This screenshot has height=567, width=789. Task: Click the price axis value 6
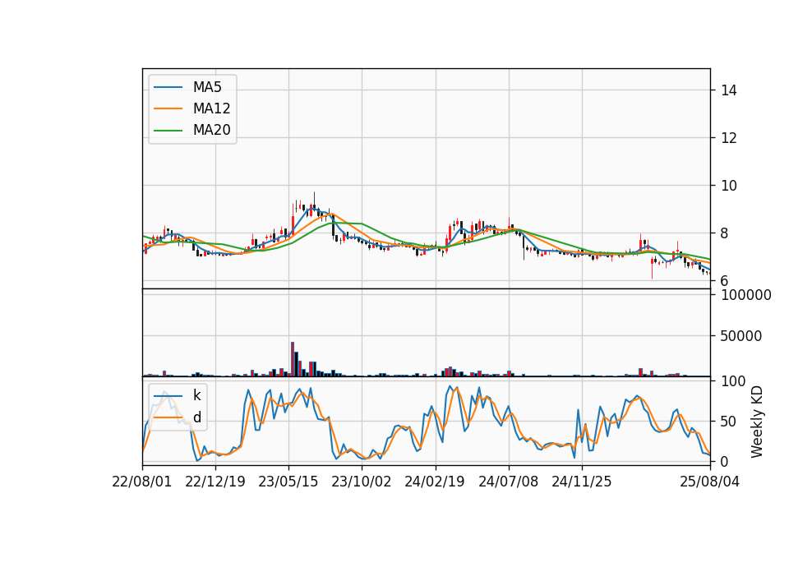click(x=725, y=281)
